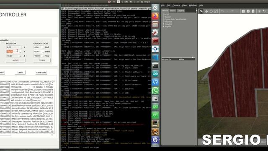
Task: Click the battery indicator in top panel
Action: [x=126, y=2]
